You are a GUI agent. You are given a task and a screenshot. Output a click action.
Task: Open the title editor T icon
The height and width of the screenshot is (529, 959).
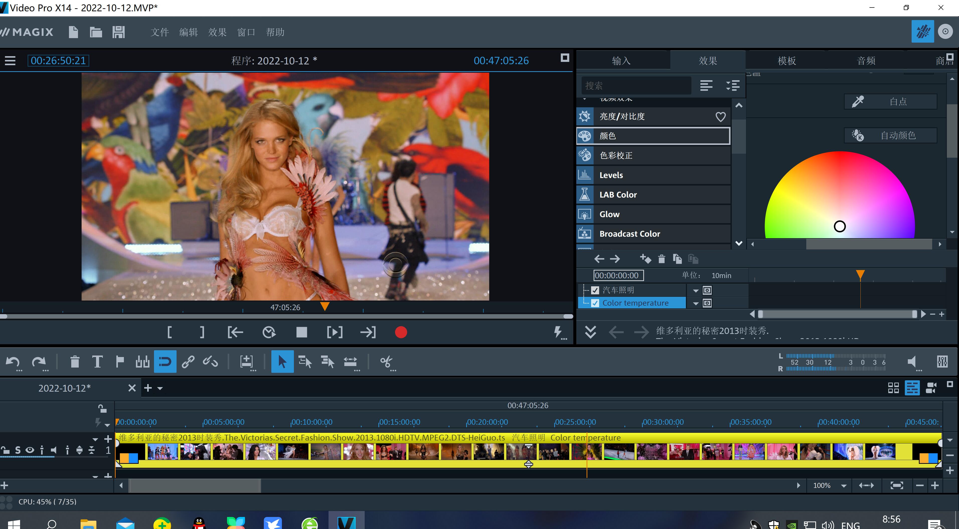97,362
